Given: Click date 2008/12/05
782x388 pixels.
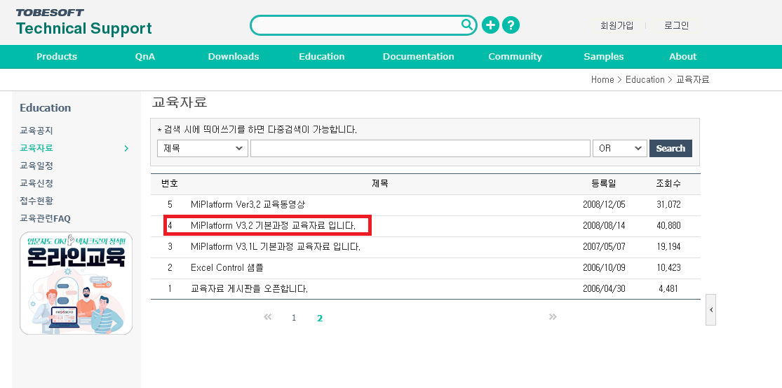Looking at the screenshot, I should [603, 204].
